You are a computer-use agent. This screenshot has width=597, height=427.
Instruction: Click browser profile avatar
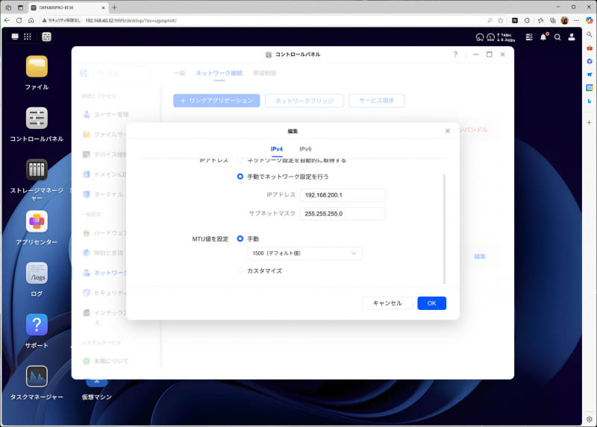565,21
